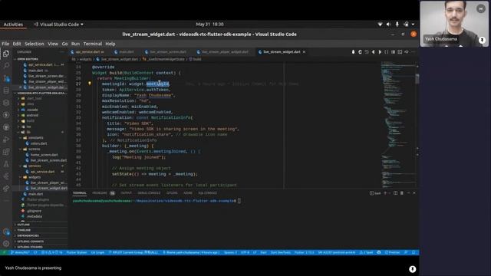Click the notifications bell in status bar
Viewport: 491px width, 276px height.
tap(414, 252)
